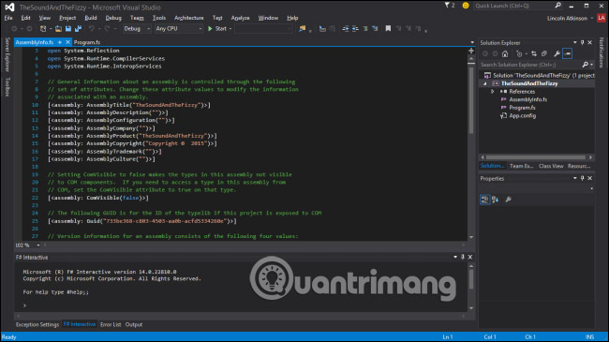Image resolution: width=609 pixels, height=342 pixels.
Task: Click the comment out selected lines icon
Action: coord(365,28)
